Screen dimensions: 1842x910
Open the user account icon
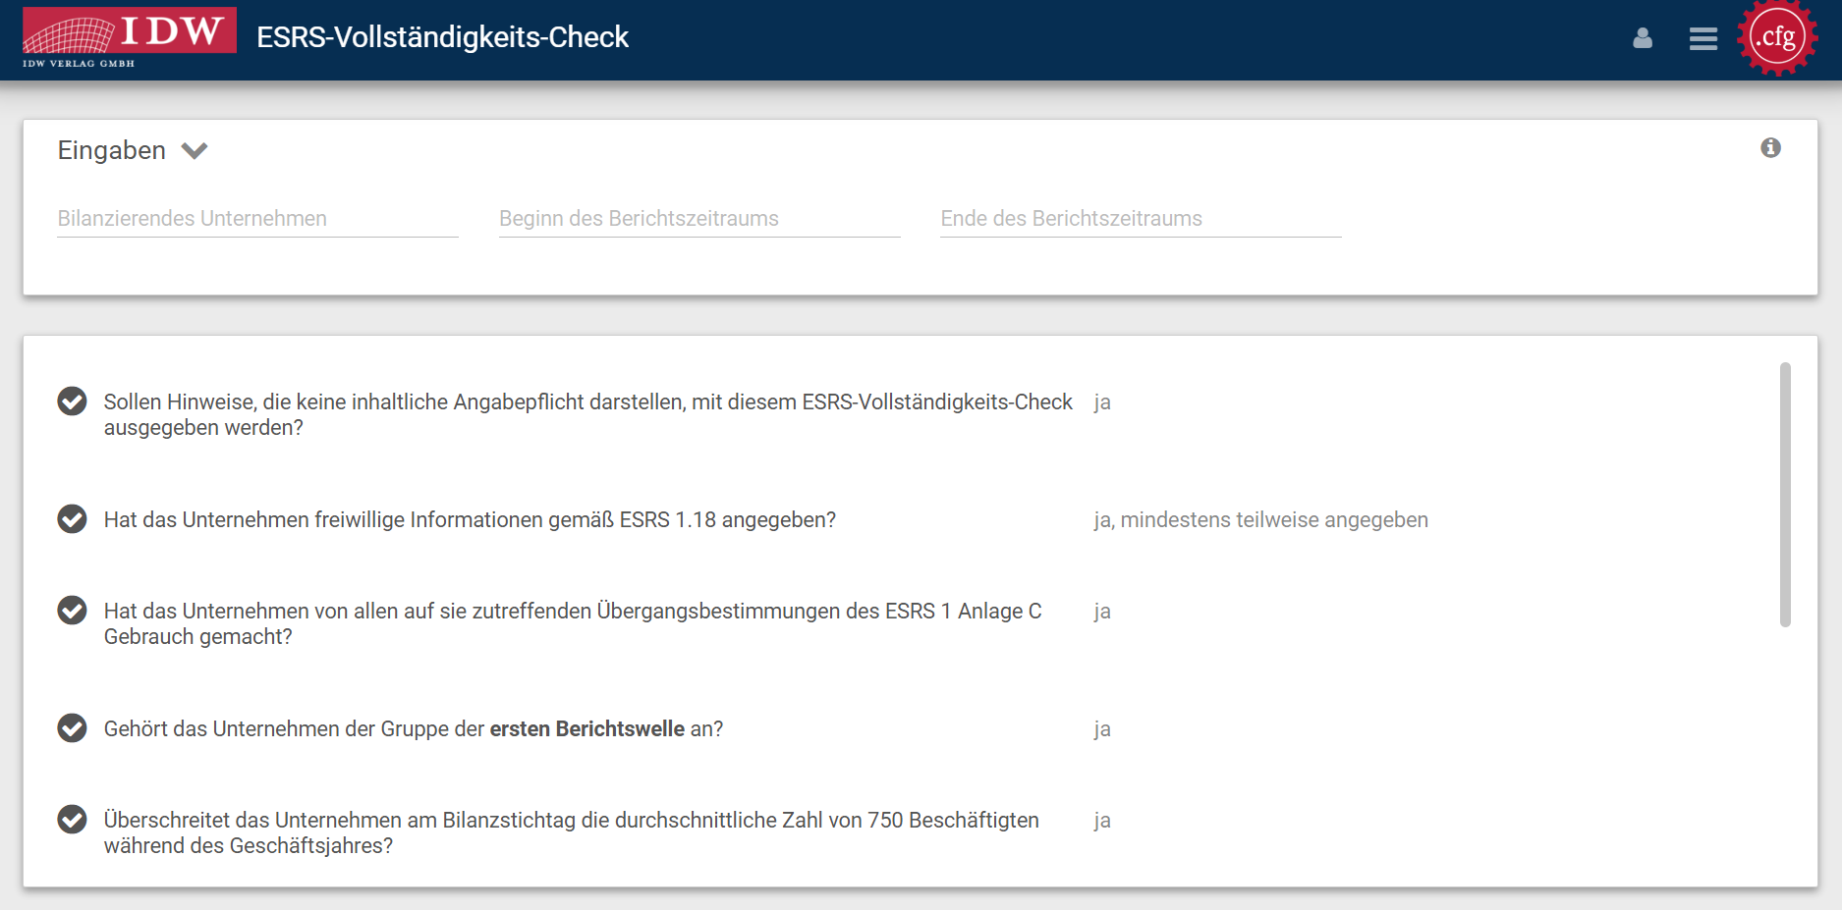pyautogui.click(x=1643, y=38)
